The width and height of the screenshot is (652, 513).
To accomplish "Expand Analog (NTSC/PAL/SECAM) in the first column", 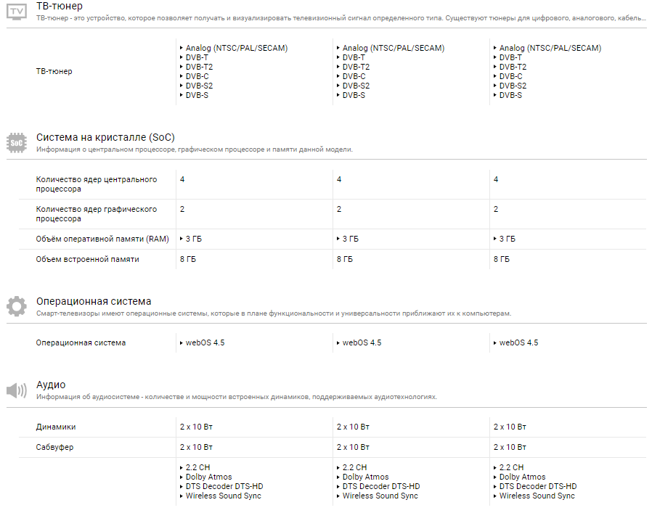I will [x=236, y=49].
